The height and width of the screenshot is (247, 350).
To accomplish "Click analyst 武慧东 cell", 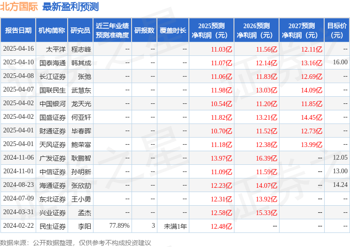I will tap(81, 90).
